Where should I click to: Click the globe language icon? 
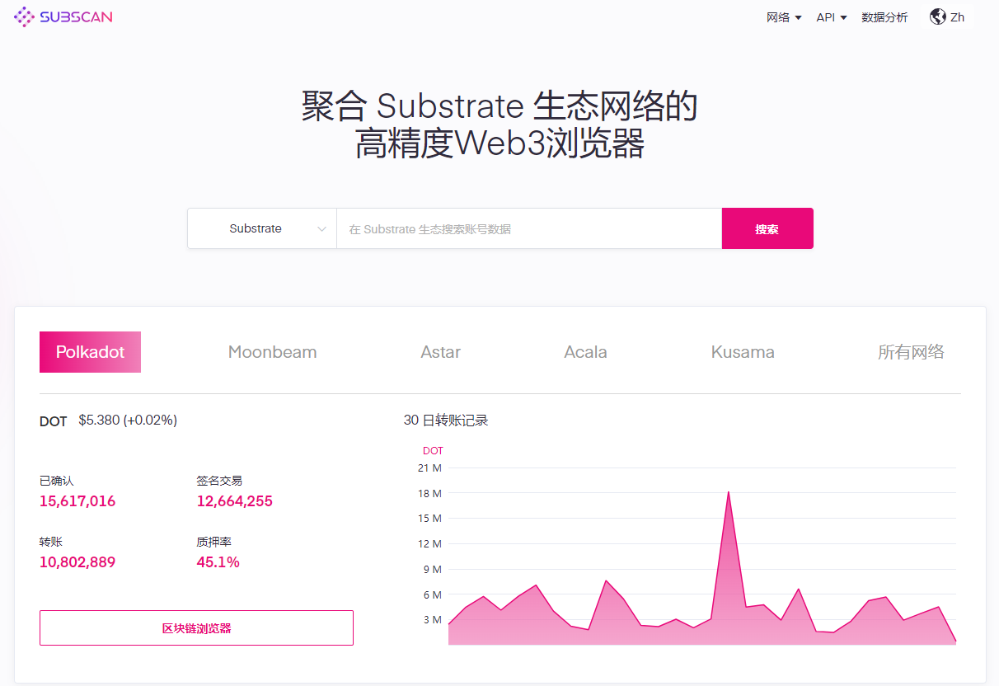(937, 16)
